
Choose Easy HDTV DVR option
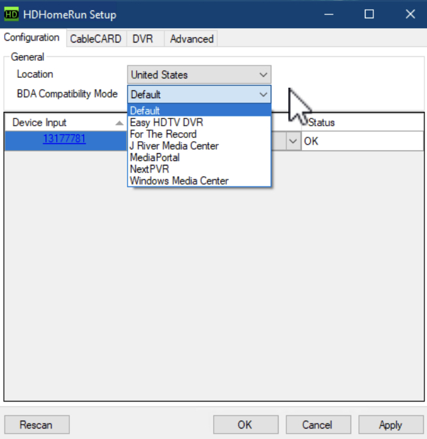click(166, 122)
